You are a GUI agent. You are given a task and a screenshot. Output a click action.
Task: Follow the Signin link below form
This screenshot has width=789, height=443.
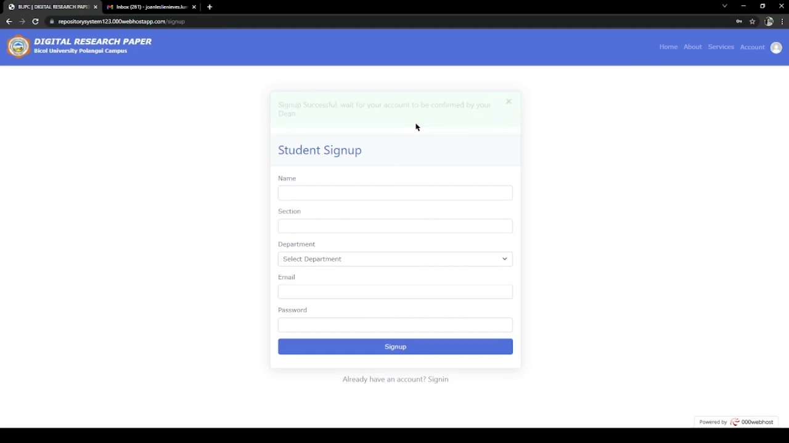click(x=438, y=379)
